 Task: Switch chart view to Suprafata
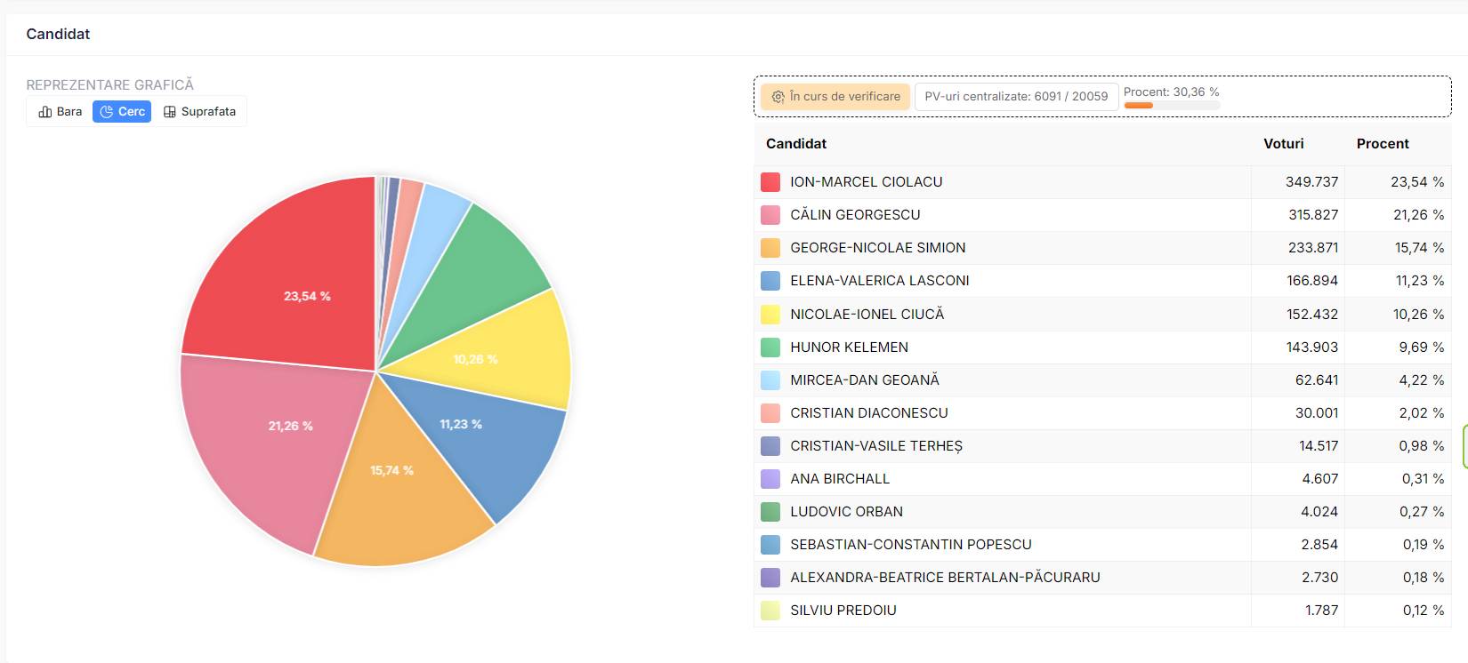[199, 112]
